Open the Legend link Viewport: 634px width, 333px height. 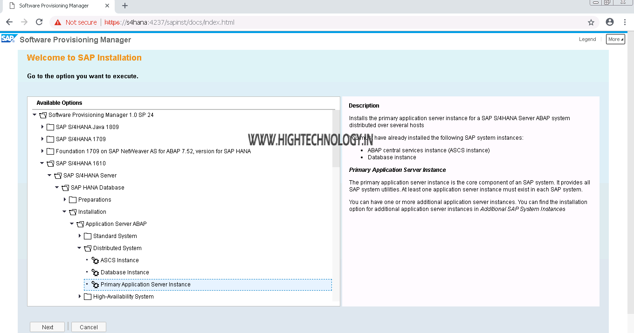(587, 39)
